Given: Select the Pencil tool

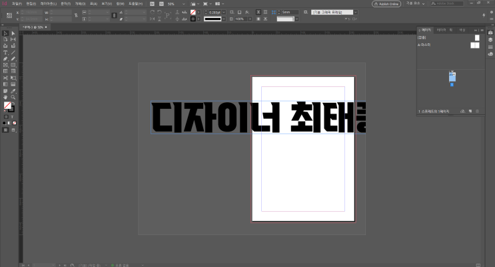Looking at the screenshot, I should (x=13, y=59).
